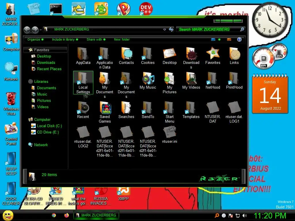The width and height of the screenshot is (295, 221).
Task: Open the Downloads folder icon in file list
Action: [x=191, y=58]
